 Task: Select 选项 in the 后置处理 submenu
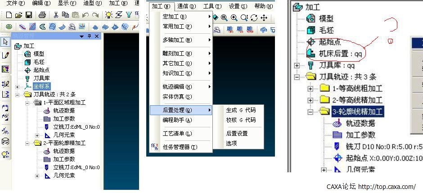tap(238, 144)
